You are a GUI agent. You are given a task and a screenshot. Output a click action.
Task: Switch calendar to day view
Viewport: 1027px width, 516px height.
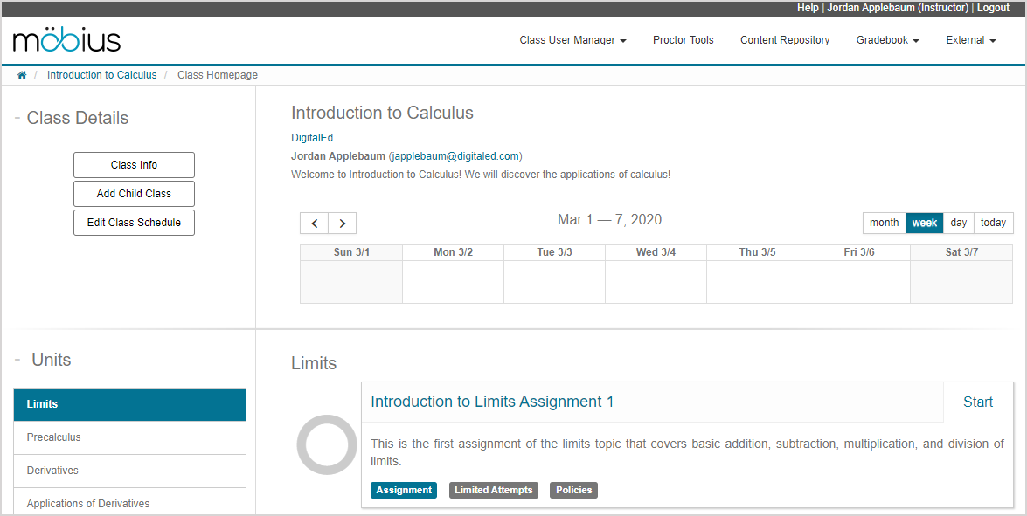click(x=958, y=223)
